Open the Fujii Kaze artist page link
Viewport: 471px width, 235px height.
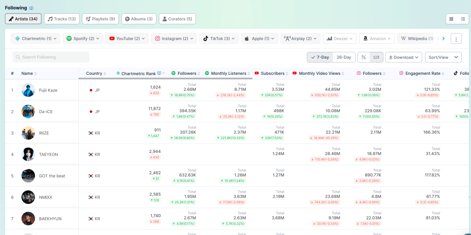click(48, 90)
